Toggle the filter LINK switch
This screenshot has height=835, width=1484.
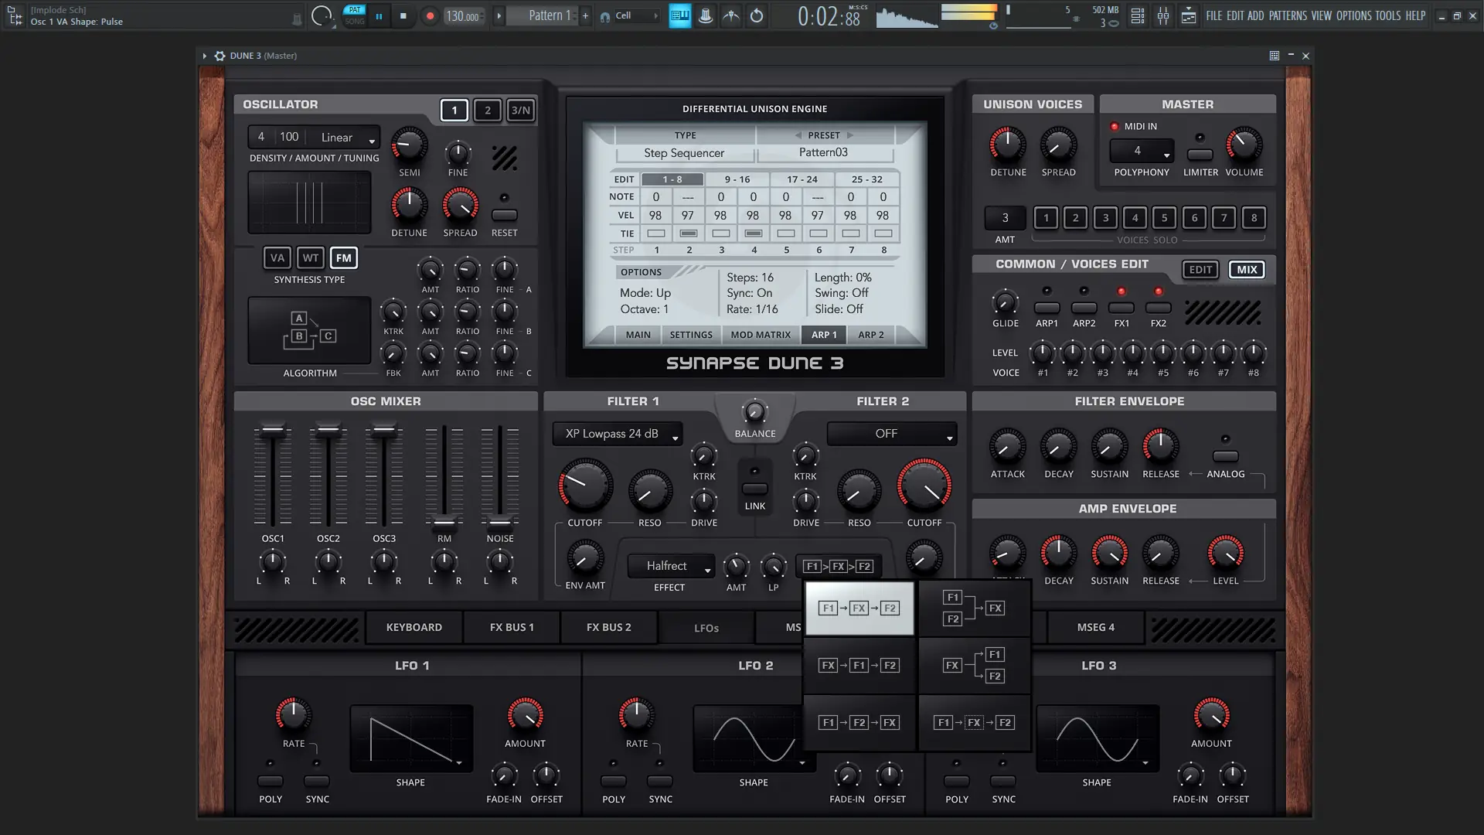754,489
